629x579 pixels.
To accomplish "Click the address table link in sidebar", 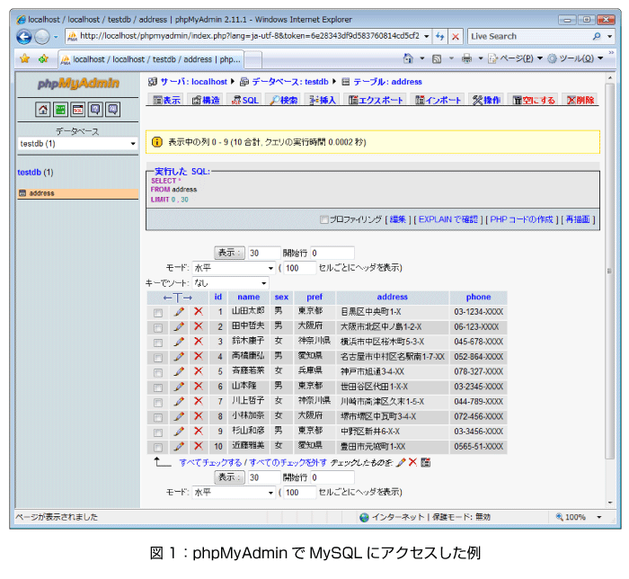I will (41, 193).
